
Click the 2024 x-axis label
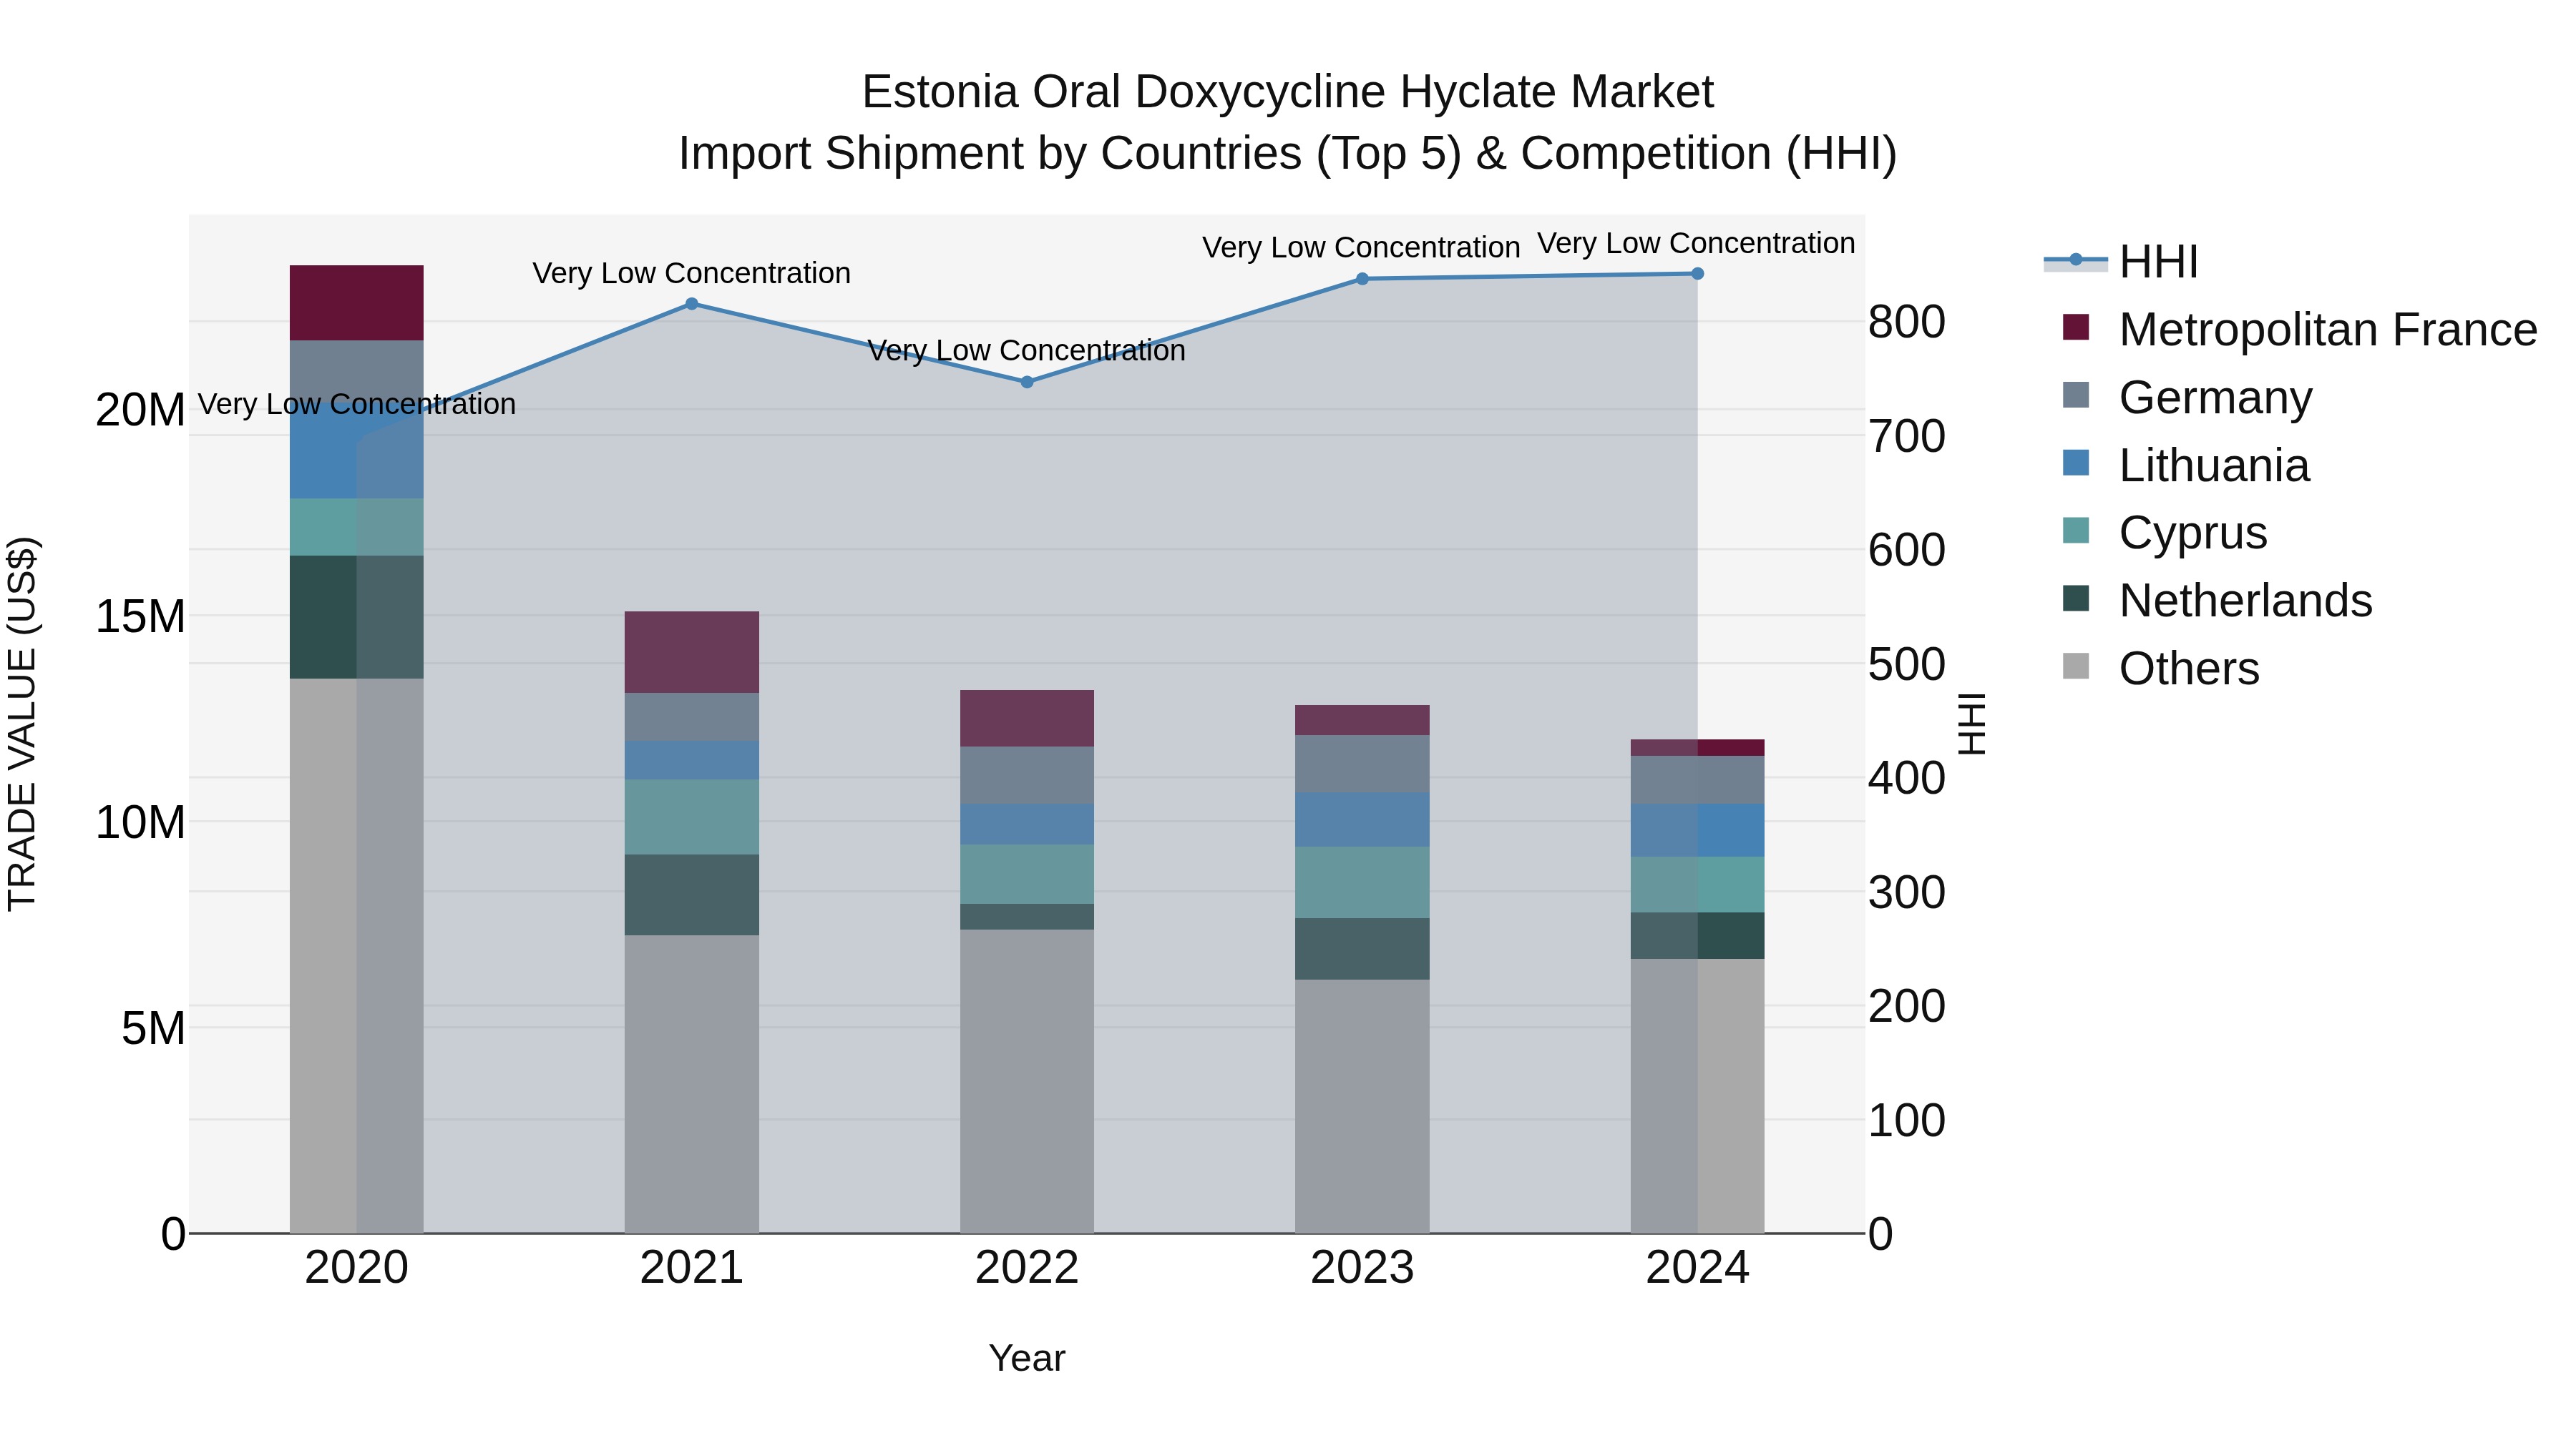1697,1268
